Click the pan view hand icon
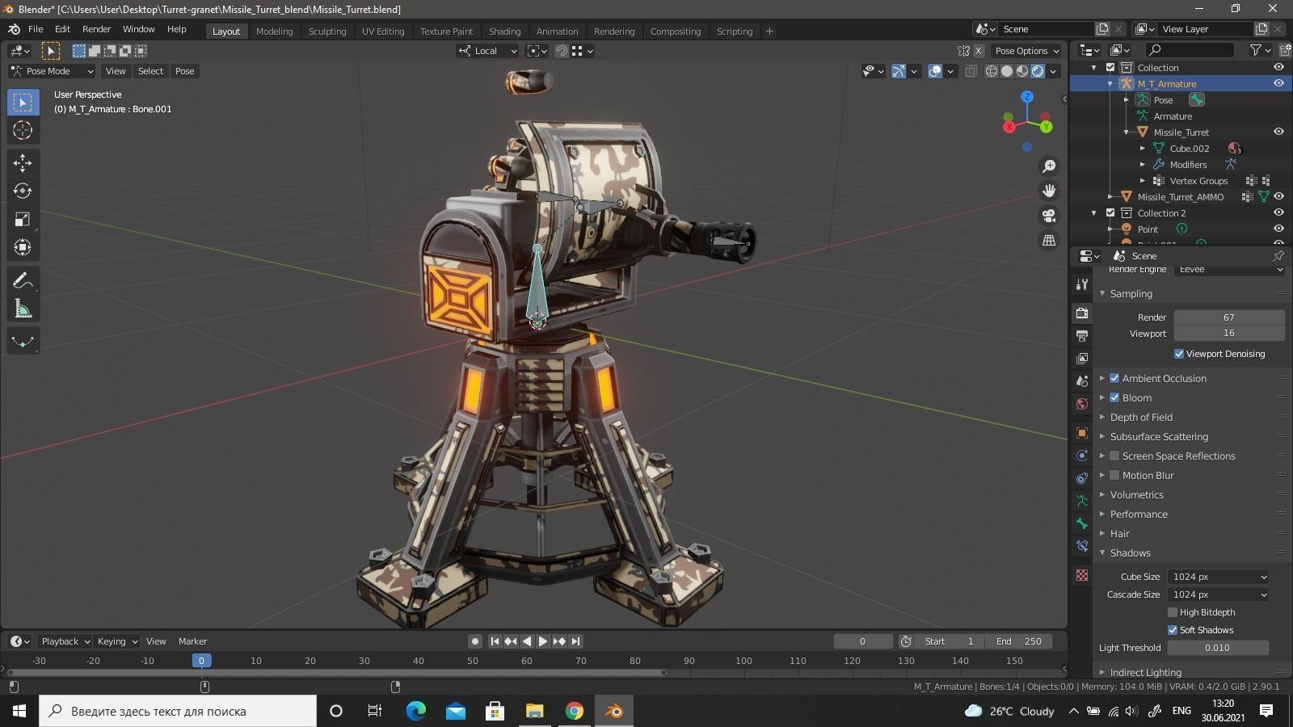Image resolution: width=1293 pixels, height=727 pixels. click(x=1049, y=191)
